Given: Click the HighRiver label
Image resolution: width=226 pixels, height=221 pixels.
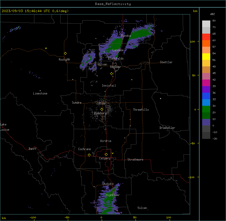Looking at the screenshot, I should click(113, 195).
